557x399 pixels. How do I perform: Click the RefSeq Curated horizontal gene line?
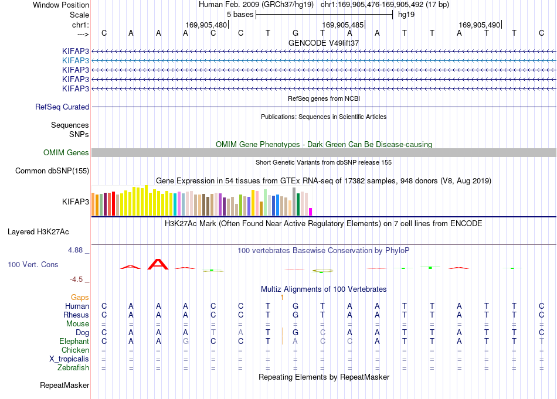[x=324, y=107]
